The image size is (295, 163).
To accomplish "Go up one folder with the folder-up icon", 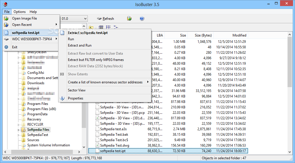I will click(91, 27).
